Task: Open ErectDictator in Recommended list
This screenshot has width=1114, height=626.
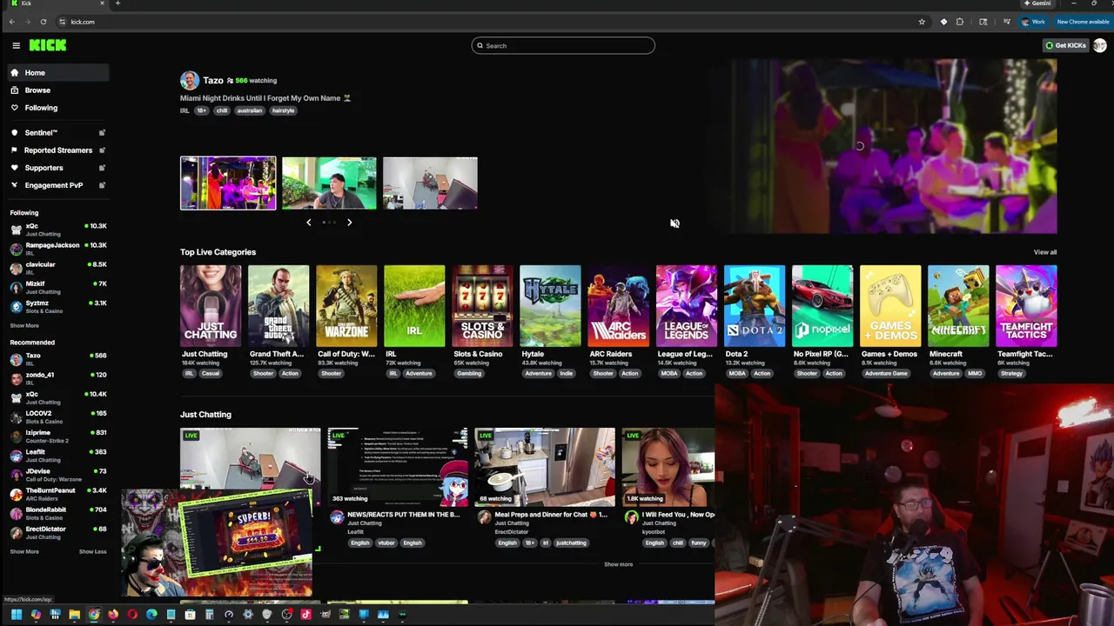Action: (x=57, y=532)
